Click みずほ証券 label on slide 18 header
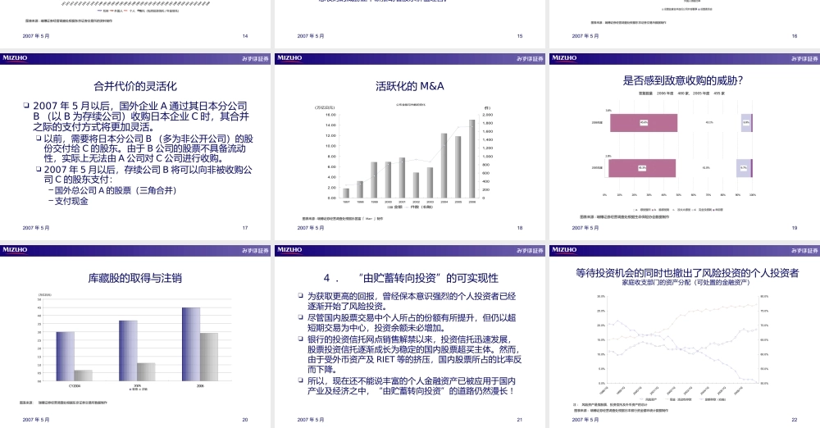Viewport: 820px width, 428px height. coord(530,59)
